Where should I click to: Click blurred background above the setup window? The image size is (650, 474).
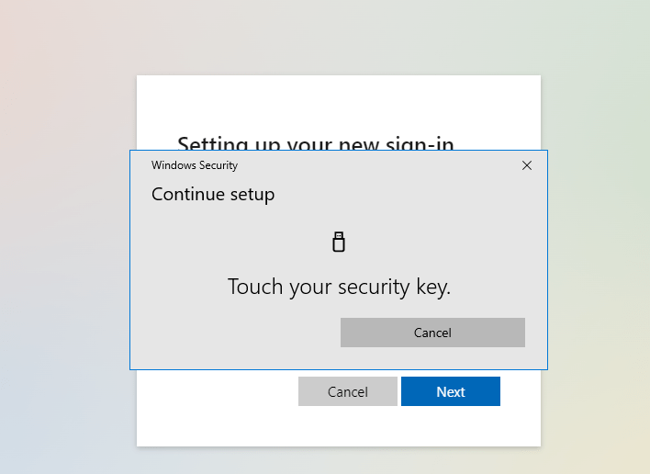click(x=338, y=37)
